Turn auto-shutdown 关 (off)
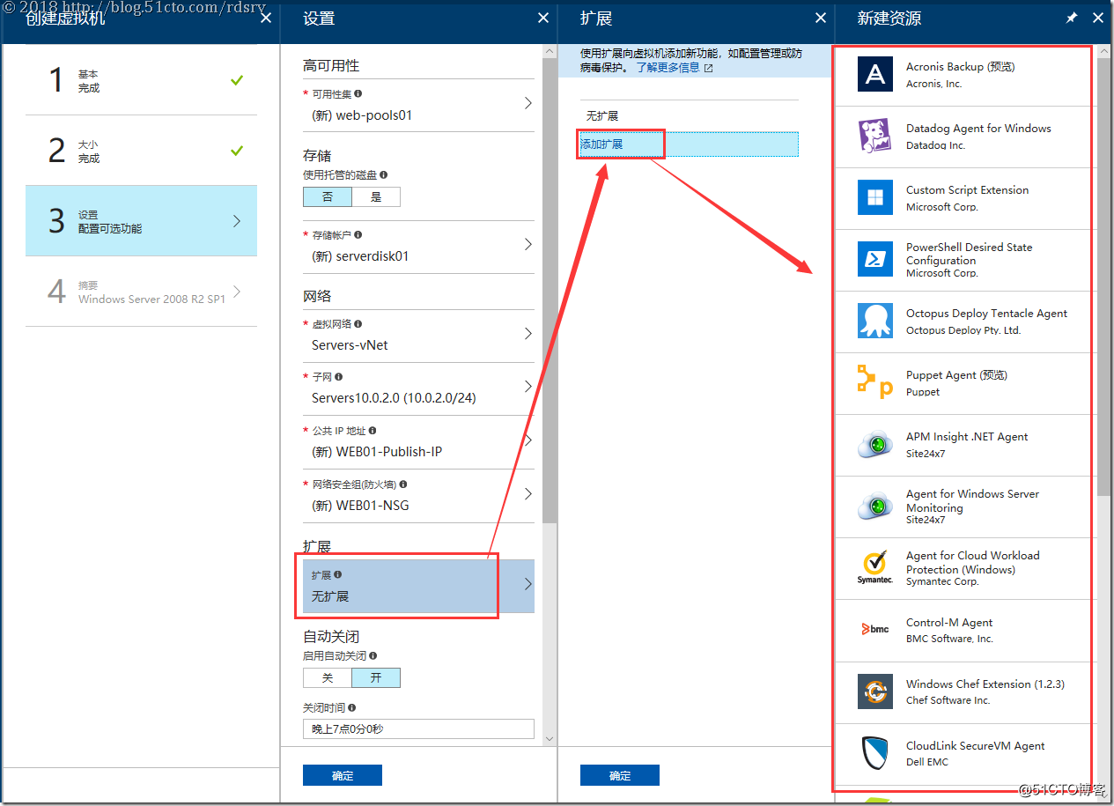 [328, 677]
